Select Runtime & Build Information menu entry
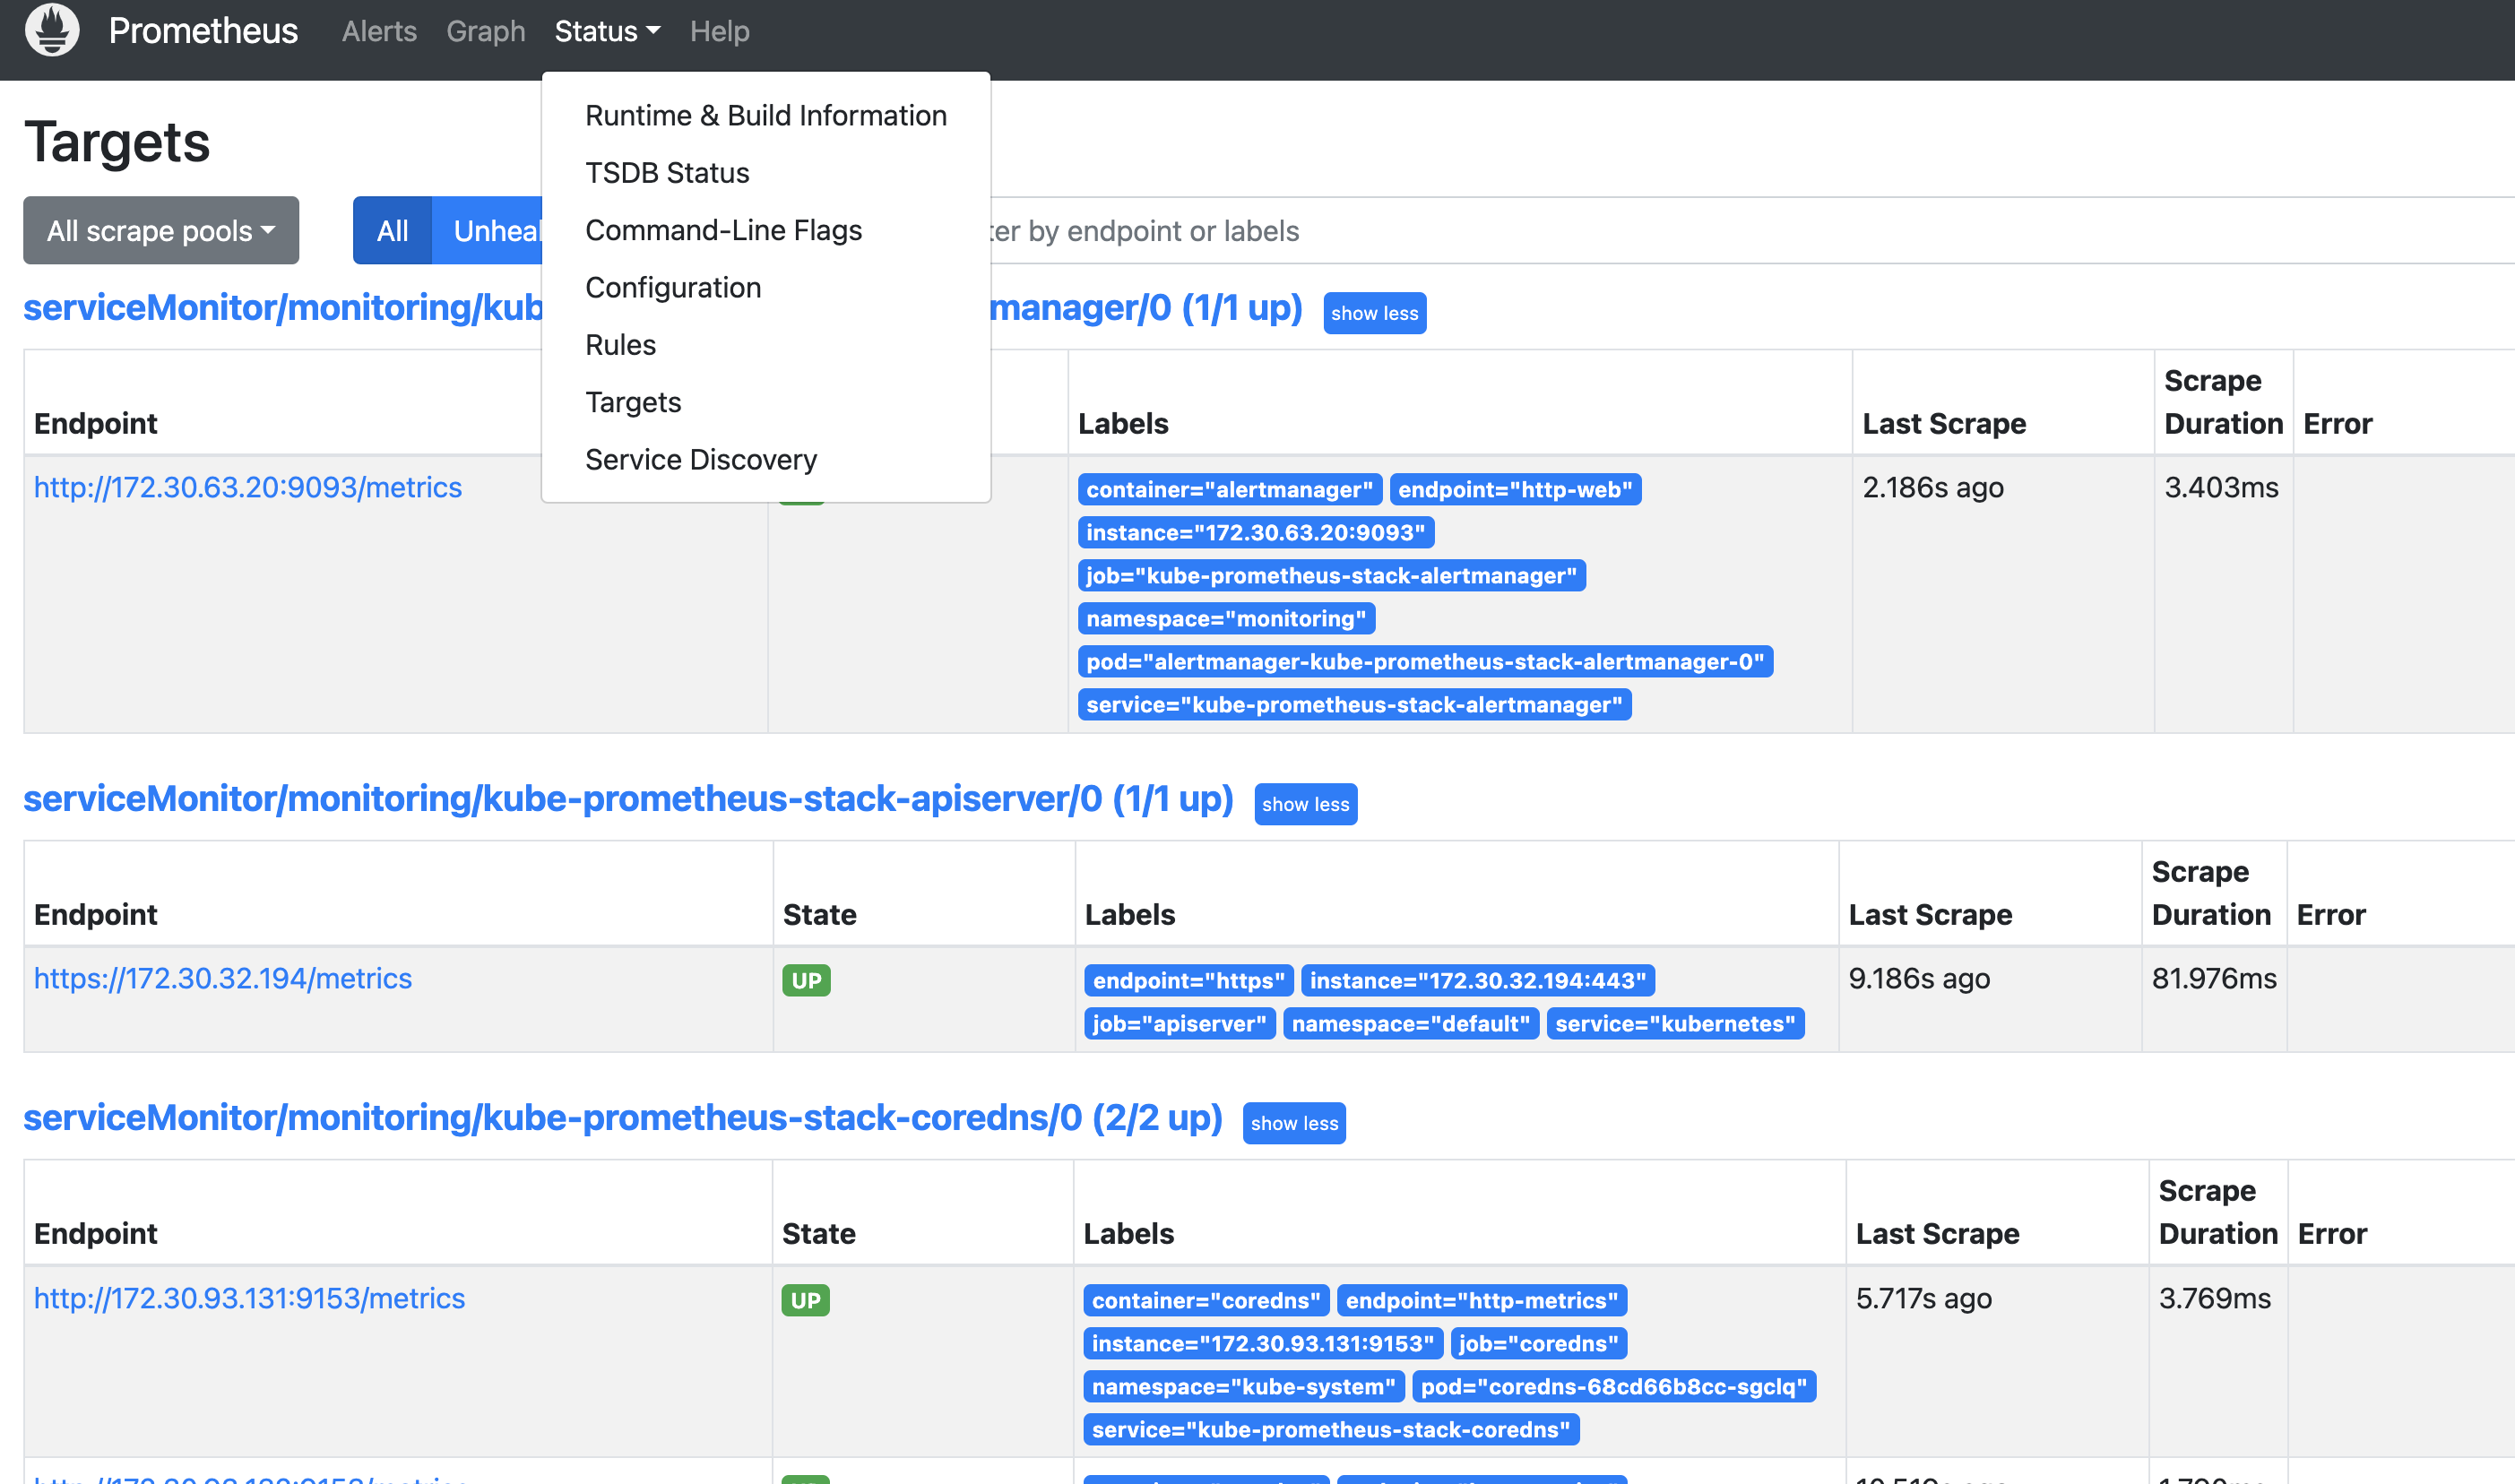The width and height of the screenshot is (2515, 1484). 765,116
